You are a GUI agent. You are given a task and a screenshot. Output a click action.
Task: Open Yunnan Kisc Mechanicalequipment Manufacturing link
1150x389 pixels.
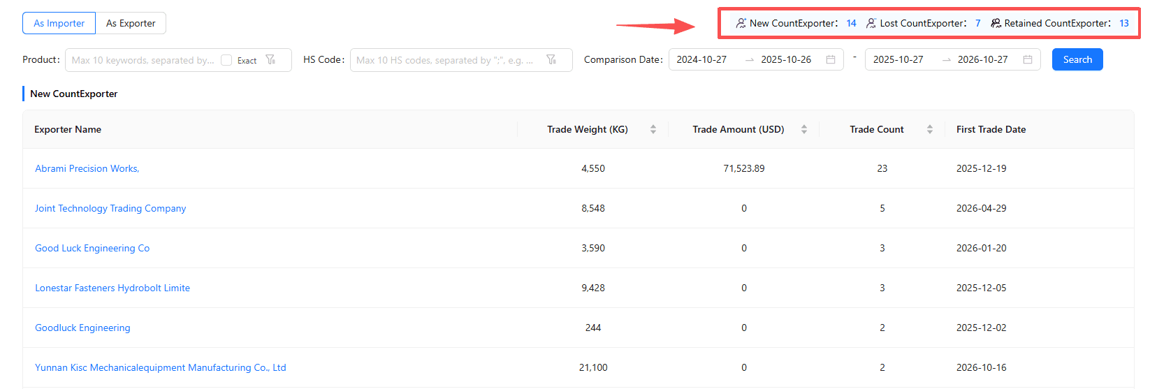[161, 367]
